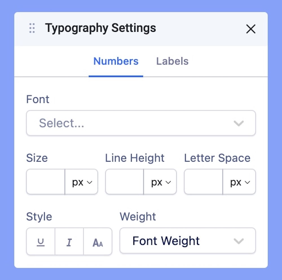Screen dimensions: 282x280
Task: Click the Letter Space value field
Action: 204,182
